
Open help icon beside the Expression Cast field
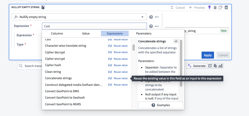(151, 26)
